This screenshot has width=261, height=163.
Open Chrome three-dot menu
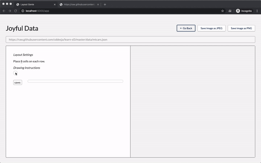coord(257,11)
